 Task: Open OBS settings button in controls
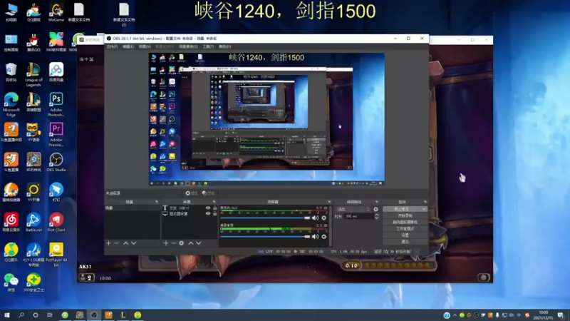click(x=405, y=235)
